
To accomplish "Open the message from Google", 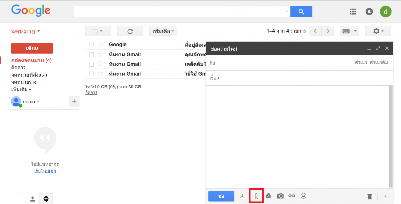I will 146,45.
